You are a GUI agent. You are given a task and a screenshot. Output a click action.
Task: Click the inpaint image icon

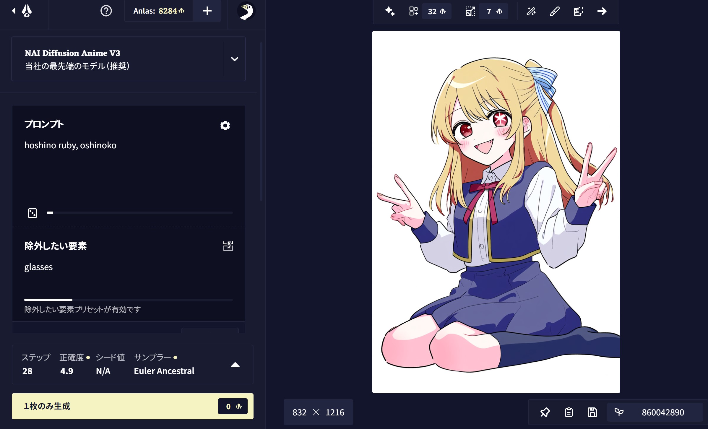coord(578,11)
